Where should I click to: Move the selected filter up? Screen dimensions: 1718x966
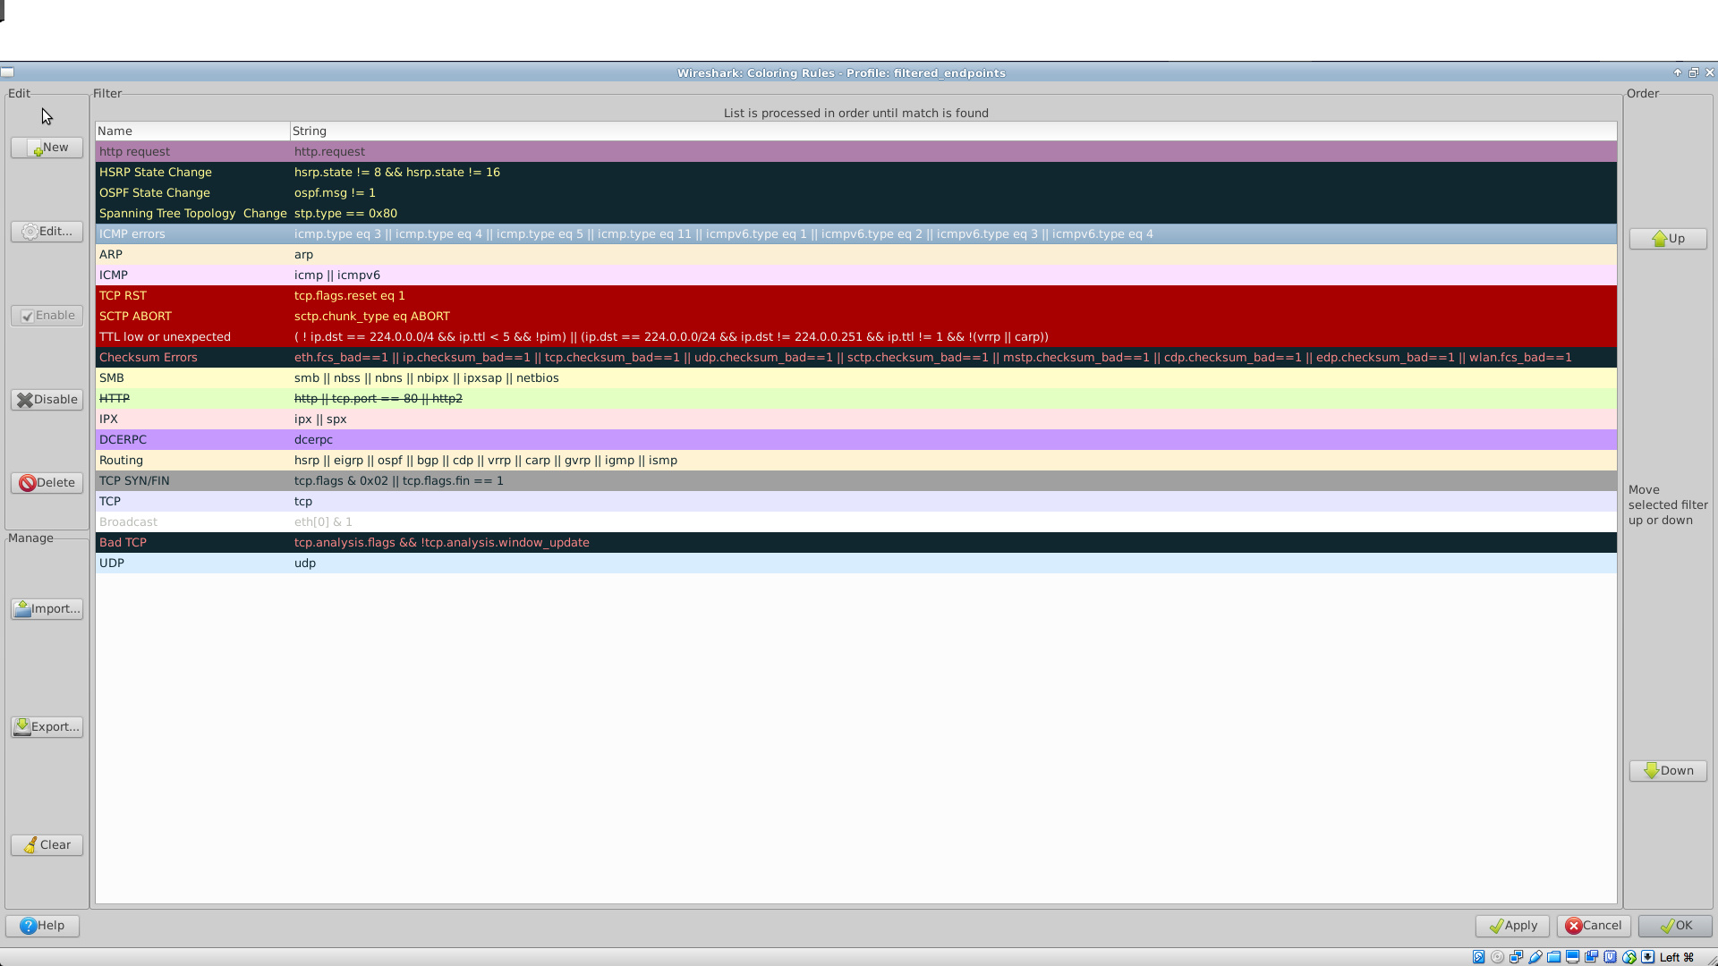(x=1667, y=238)
